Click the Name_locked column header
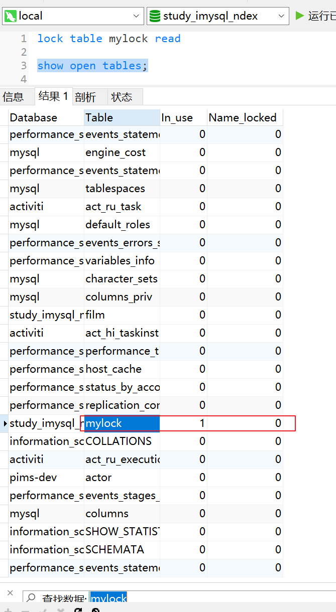 245,117
